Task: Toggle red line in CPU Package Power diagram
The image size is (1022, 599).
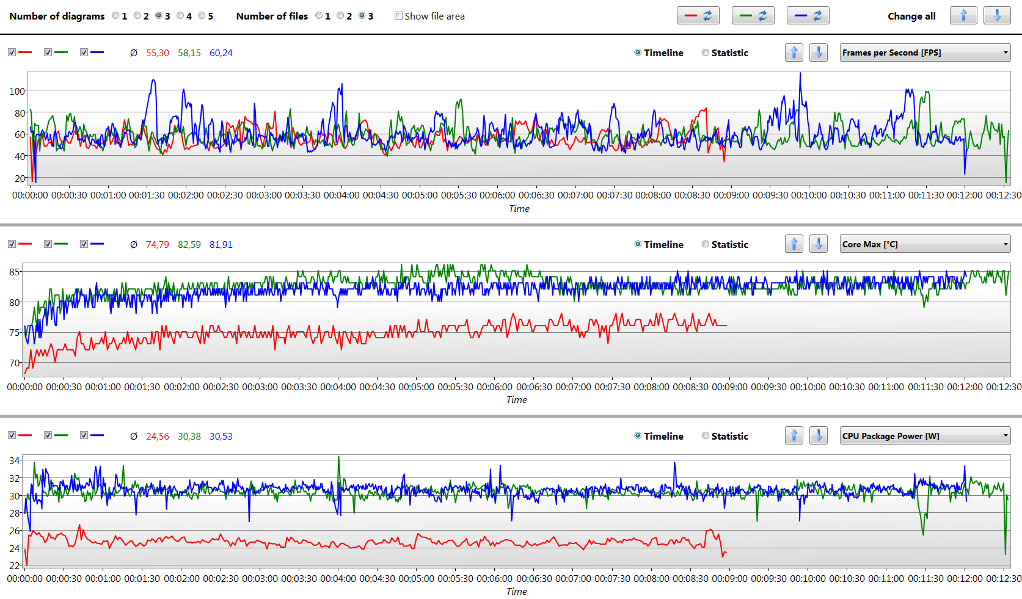Action: (12, 435)
